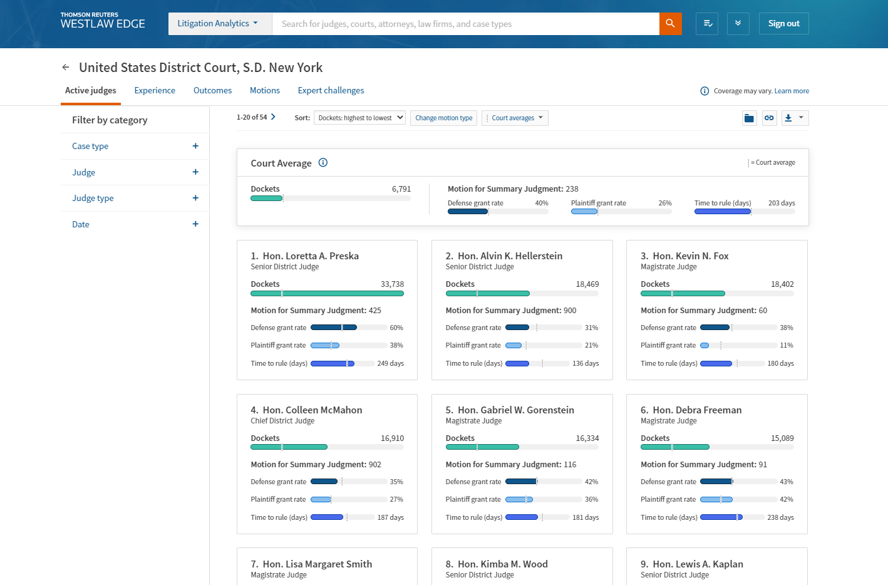Switch to the Outcomes tab
The image size is (888, 585).
click(x=212, y=91)
